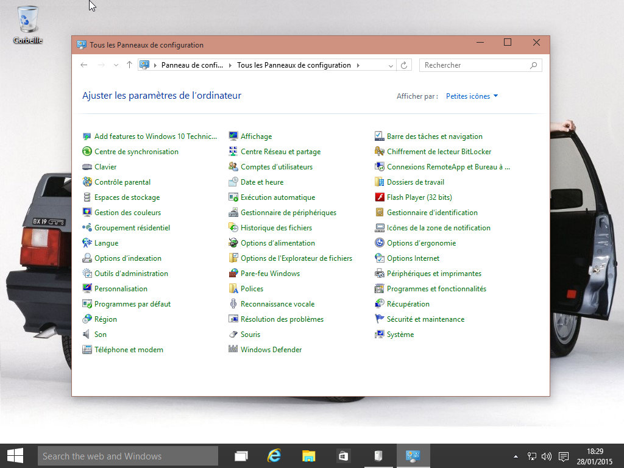
Task: Launch Internet Explorer from the taskbar
Action: point(274,455)
